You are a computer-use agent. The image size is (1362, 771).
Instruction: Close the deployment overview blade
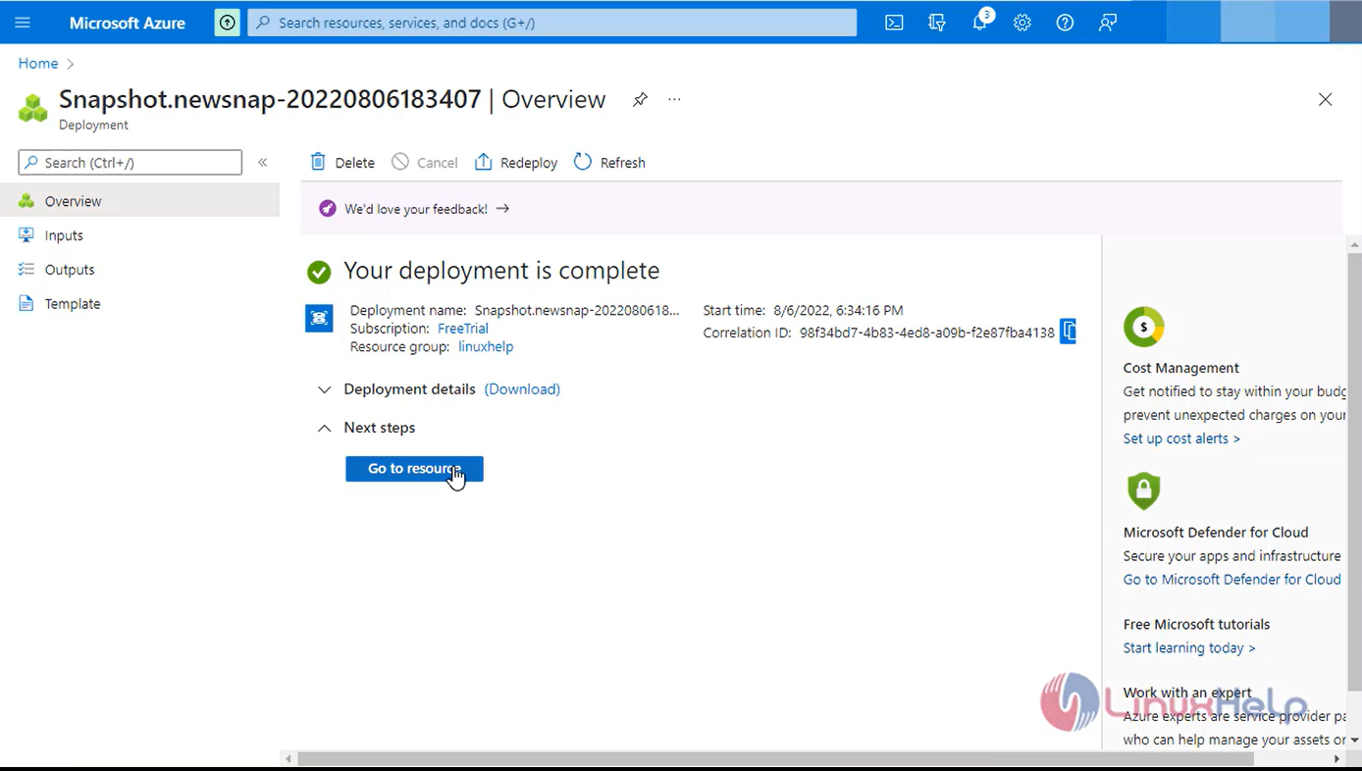pos(1325,99)
